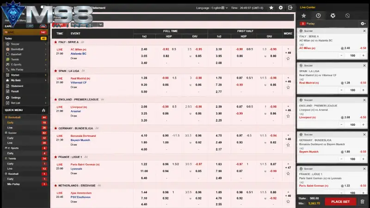
Task: Click Statement icon in left sidebar
Action: point(7,86)
